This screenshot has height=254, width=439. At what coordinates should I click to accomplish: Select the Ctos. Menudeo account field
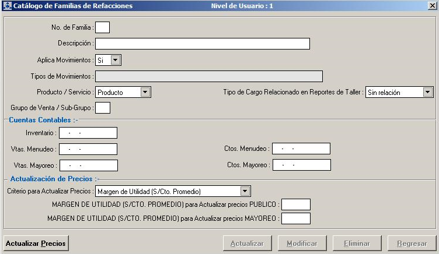[x=301, y=149]
